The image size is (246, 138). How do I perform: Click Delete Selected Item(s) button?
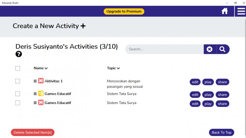[x=32, y=132]
